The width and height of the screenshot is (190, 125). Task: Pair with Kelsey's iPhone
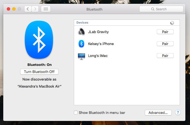[165, 44]
